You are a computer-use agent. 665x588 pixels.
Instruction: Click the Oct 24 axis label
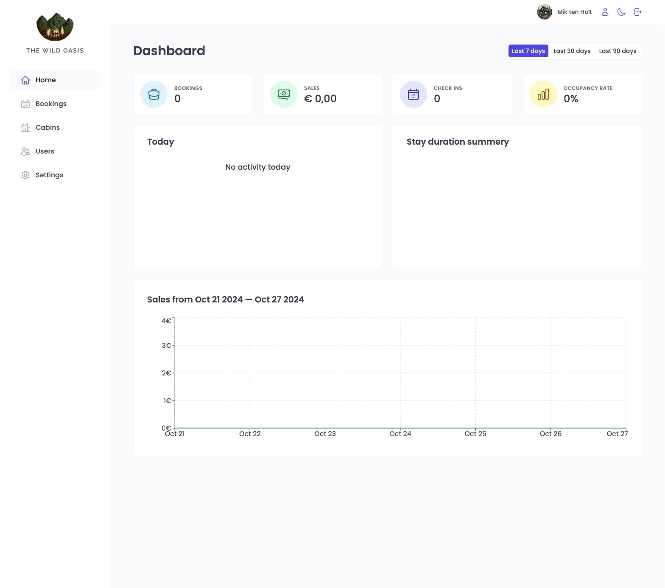[400, 434]
